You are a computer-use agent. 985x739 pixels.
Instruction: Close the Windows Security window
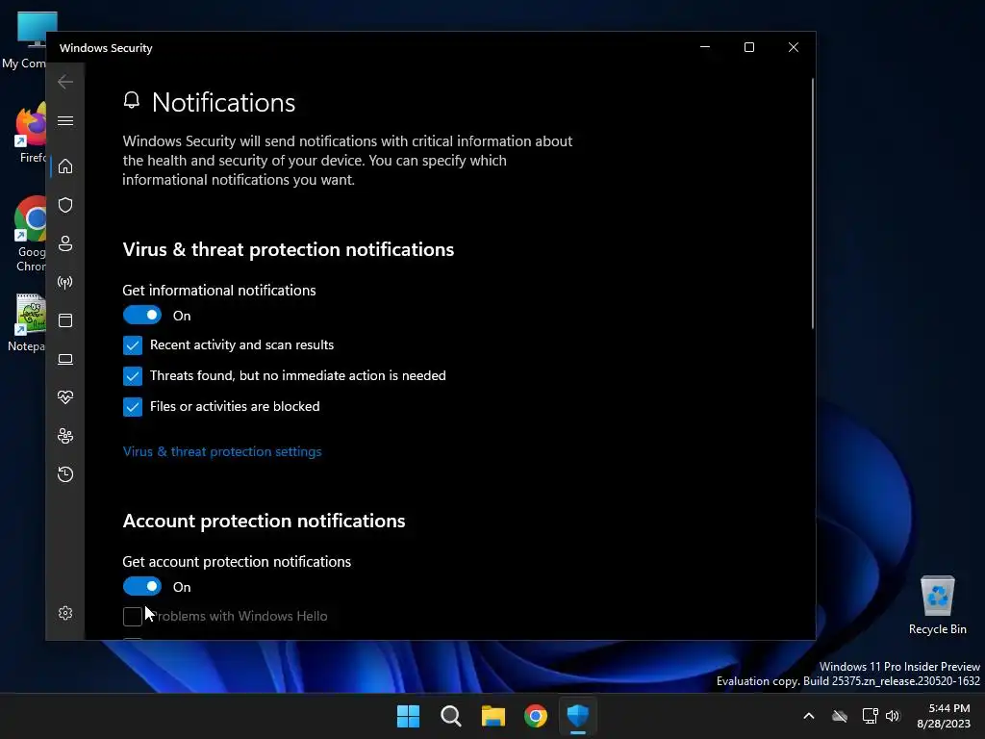pyautogui.click(x=794, y=47)
